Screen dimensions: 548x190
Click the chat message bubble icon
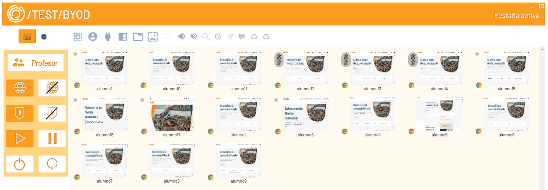pos(242,36)
